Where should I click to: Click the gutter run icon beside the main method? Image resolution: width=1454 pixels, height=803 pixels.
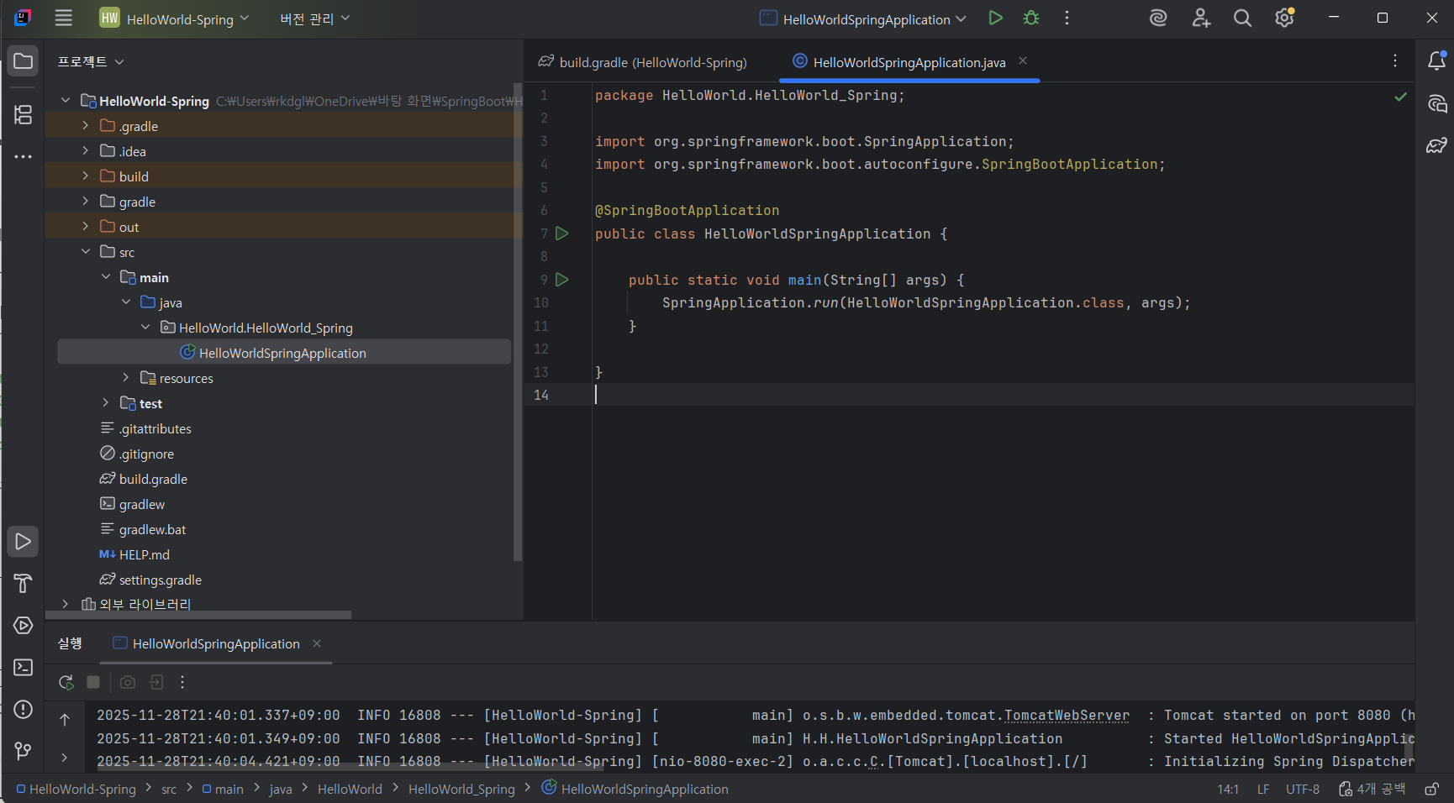562,280
